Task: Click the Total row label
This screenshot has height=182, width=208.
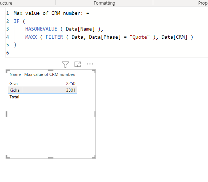Action: 14,97
